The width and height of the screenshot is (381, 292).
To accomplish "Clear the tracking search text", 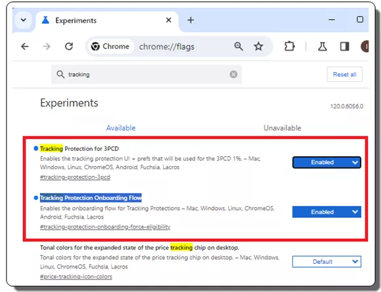I will pyautogui.click(x=233, y=74).
